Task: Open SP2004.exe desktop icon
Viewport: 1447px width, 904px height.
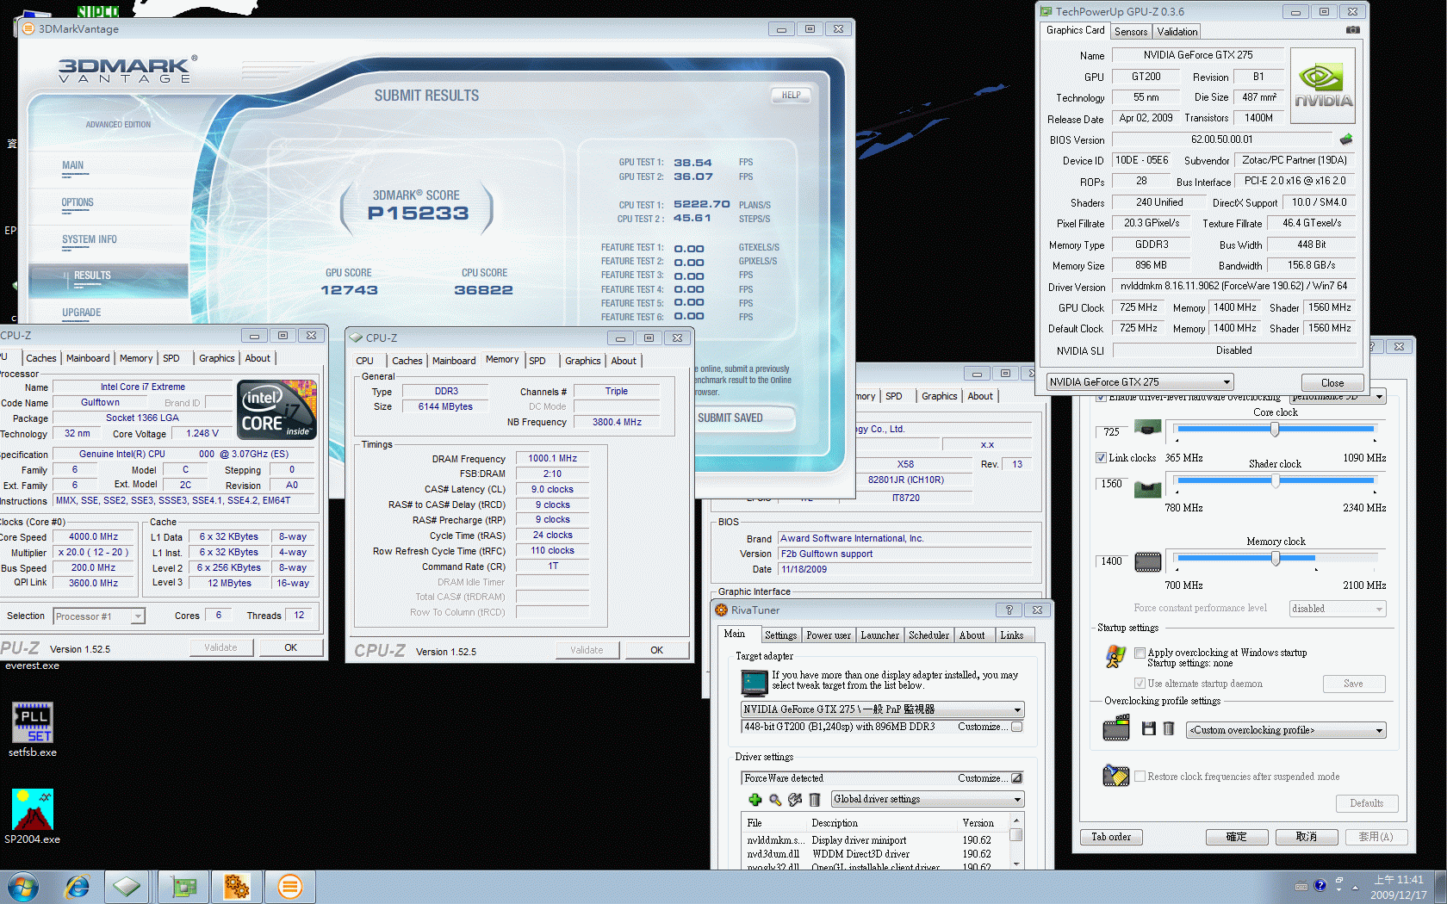Action: (x=33, y=816)
